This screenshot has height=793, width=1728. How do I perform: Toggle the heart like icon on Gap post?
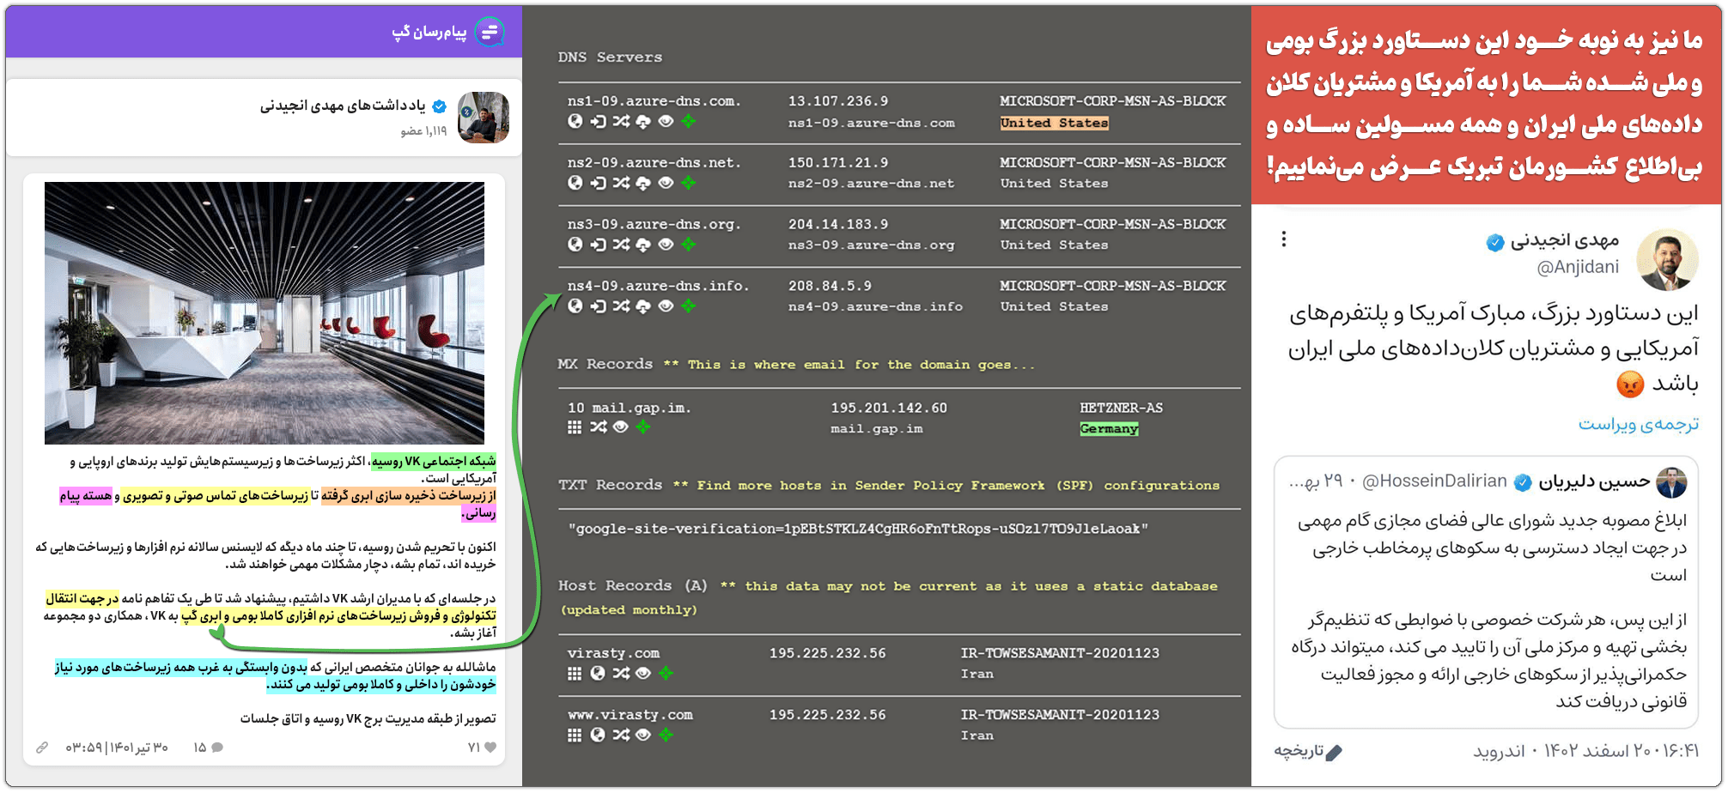tap(490, 748)
